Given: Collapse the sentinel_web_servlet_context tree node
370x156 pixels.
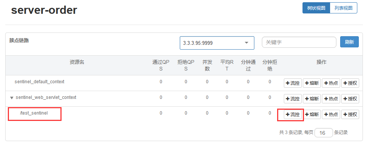Looking at the screenshot, I should click(x=12, y=98).
